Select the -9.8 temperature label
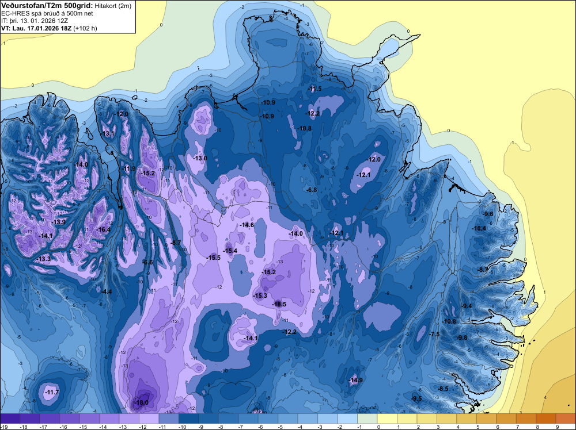The width and height of the screenshot is (576, 430). (x=462, y=337)
